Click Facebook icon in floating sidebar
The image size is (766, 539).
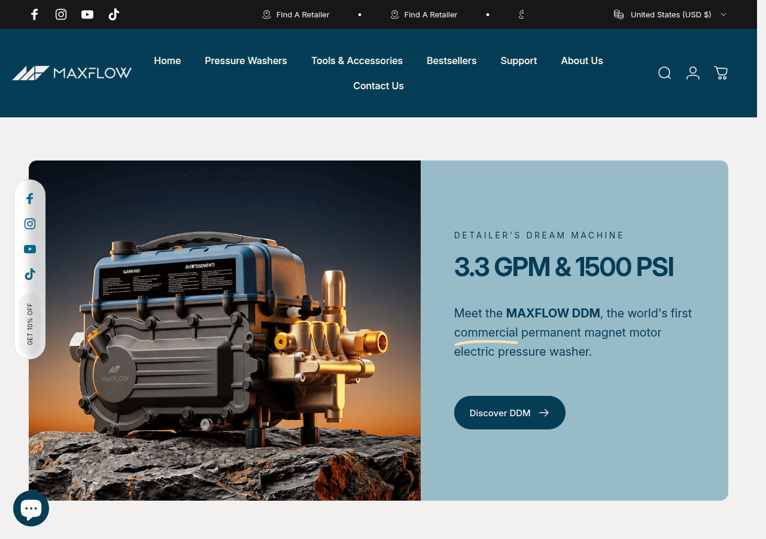click(x=30, y=199)
